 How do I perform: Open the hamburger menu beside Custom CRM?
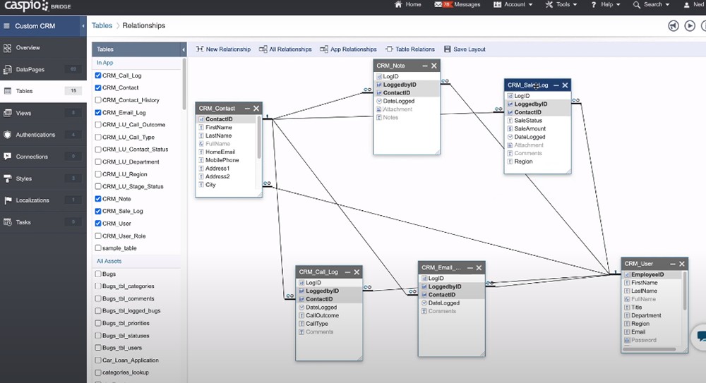click(x=7, y=26)
